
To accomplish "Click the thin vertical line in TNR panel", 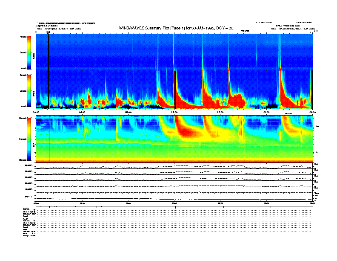I will tap(49, 139).
